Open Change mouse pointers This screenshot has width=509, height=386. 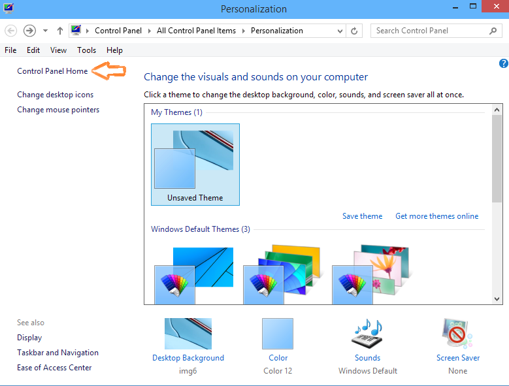click(x=58, y=110)
